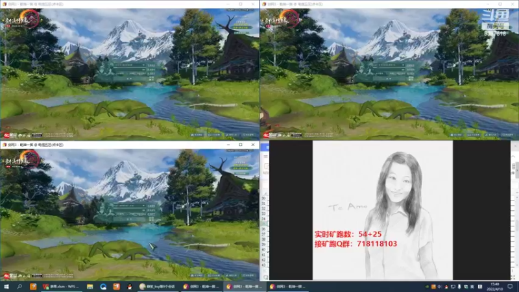The height and width of the screenshot is (292, 519).
Task: Click password field in top-left game window
Action: 129,69
